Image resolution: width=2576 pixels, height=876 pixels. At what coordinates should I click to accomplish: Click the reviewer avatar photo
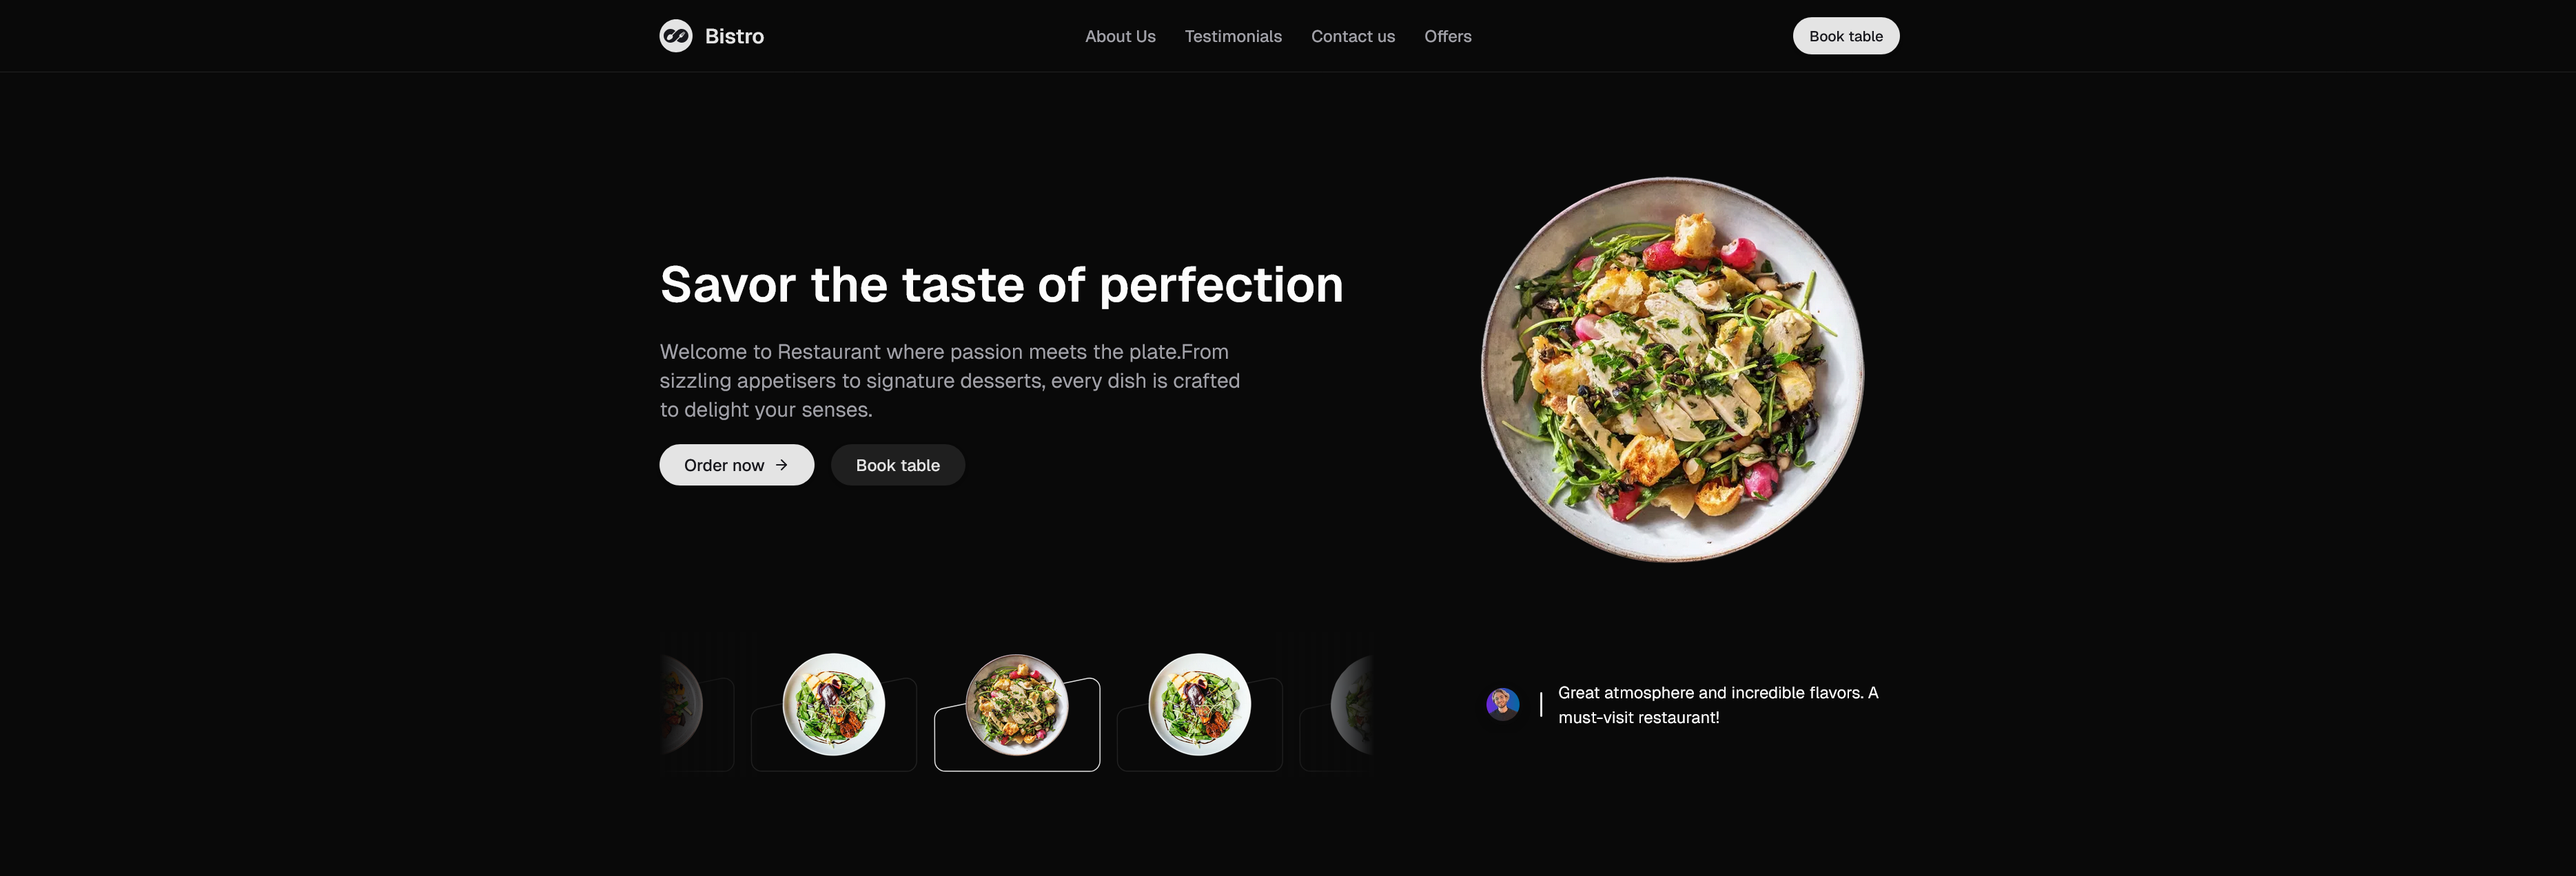point(1502,705)
